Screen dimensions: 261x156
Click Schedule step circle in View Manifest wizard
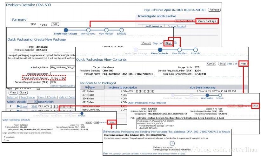tap(220, 95)
